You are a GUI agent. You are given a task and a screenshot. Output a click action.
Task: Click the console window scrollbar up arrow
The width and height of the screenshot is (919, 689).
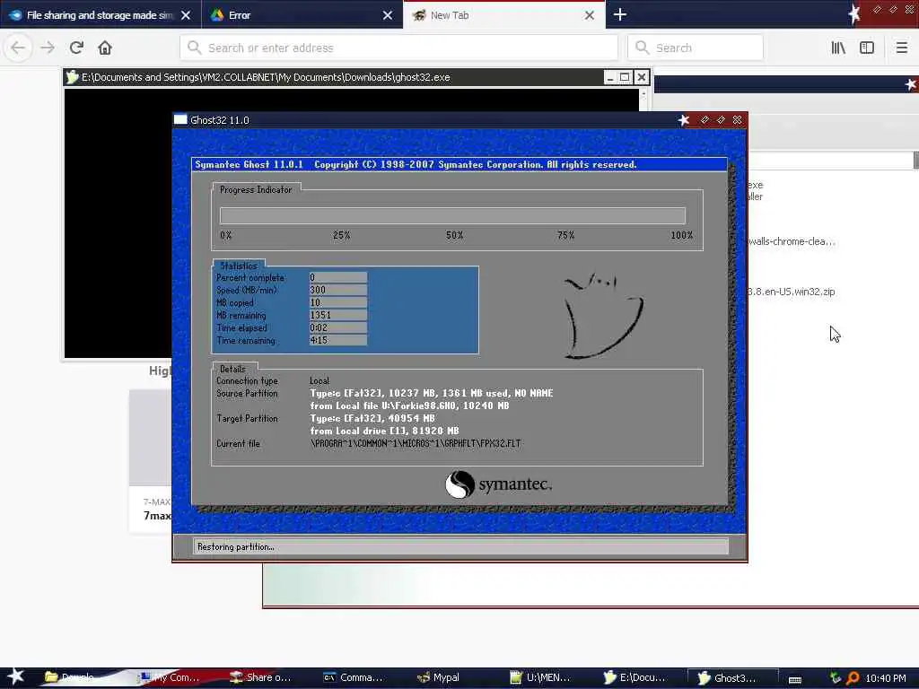[x=643, y=92]
